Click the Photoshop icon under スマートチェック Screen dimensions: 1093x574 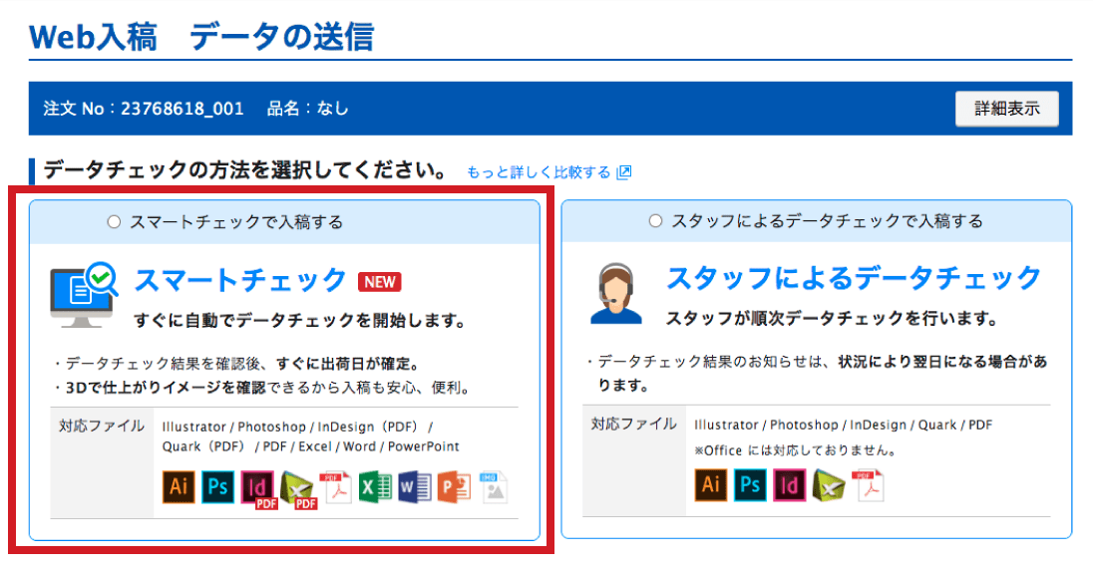(x=217, y=486)
